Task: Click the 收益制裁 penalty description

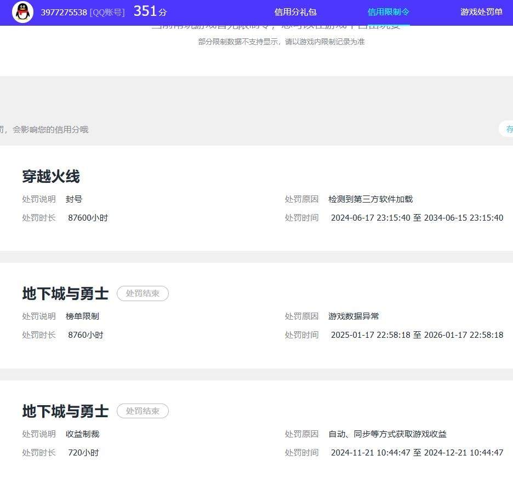Action: (82, 434)
